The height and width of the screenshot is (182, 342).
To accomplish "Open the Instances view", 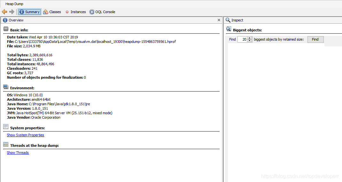I will tap(76, 12).
